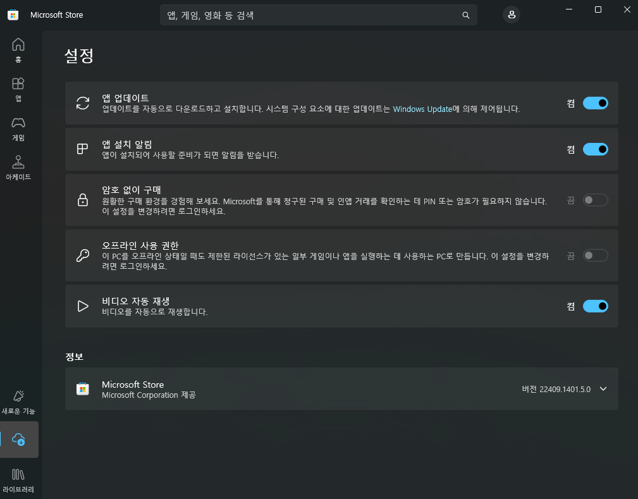The image size is (638, 499).
Task: Click the app install notification icon
Action: click(83, 149)
